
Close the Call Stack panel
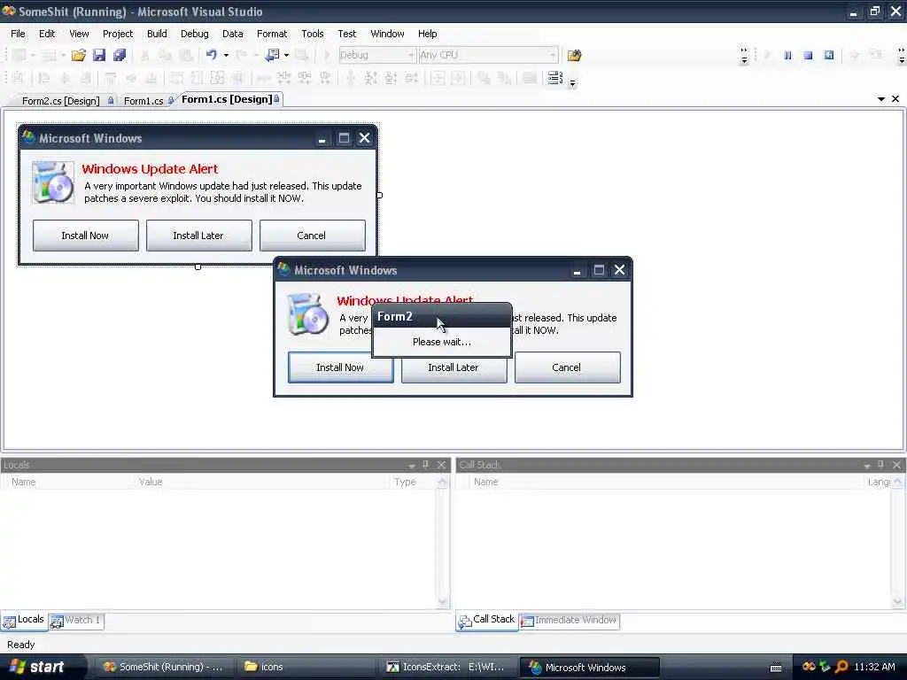tap(896, 465)
